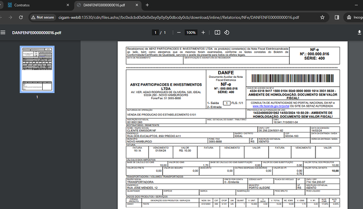Open the browser side panel
This screenshot has height=209, width=363.
point(337,17)
